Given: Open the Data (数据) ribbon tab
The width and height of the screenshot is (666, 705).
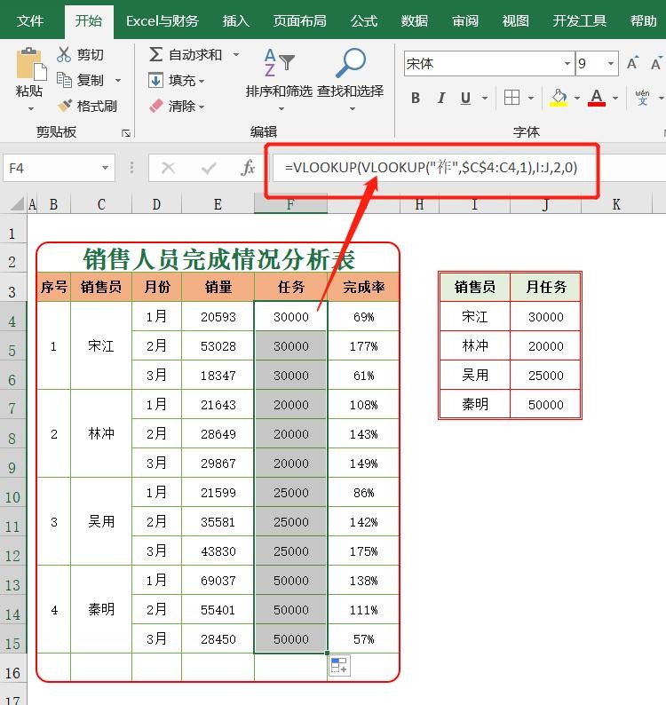Looking at the screenshot, I should click(x=415, y=20).
